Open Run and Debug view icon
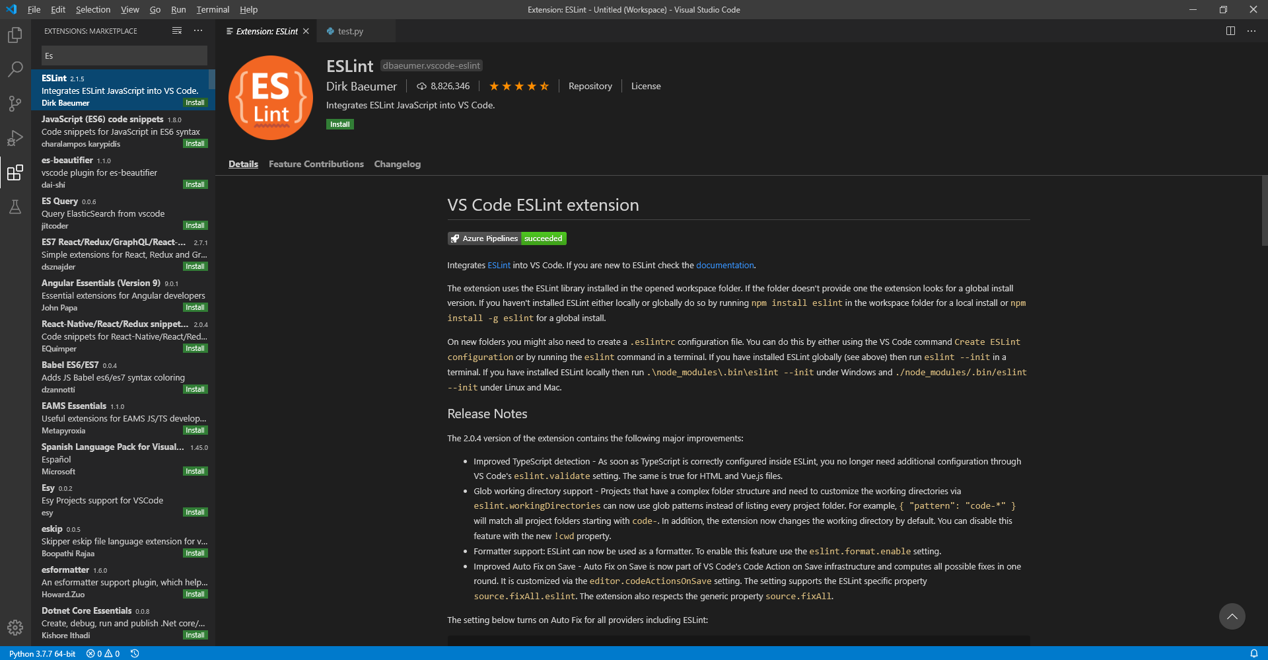 (15, 137)
